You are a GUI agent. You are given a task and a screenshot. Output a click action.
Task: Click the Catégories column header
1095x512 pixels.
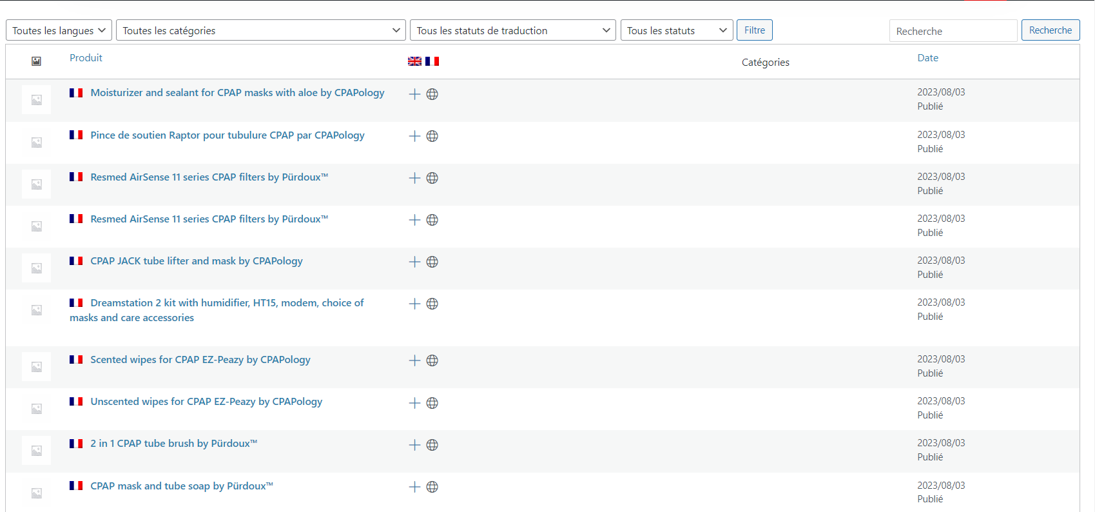coord(766,63)
